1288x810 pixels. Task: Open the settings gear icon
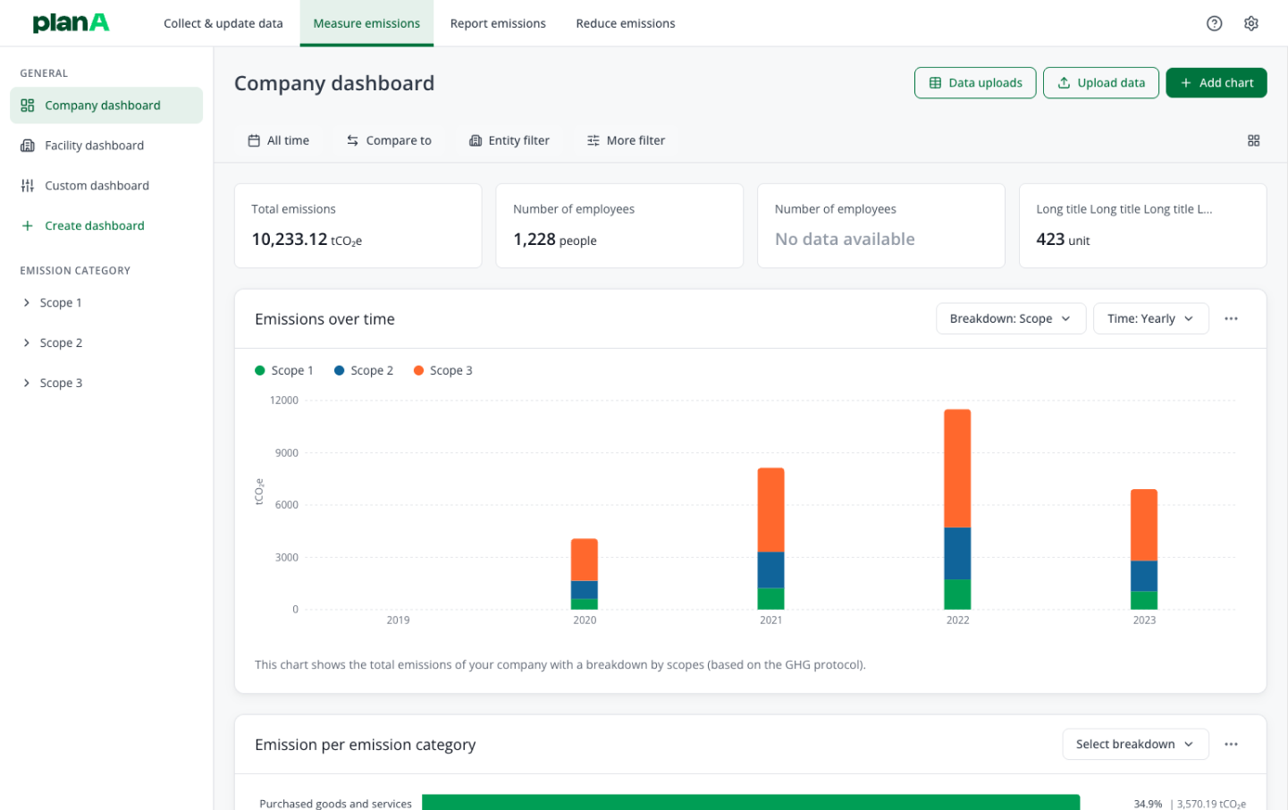pos(1251,23)
